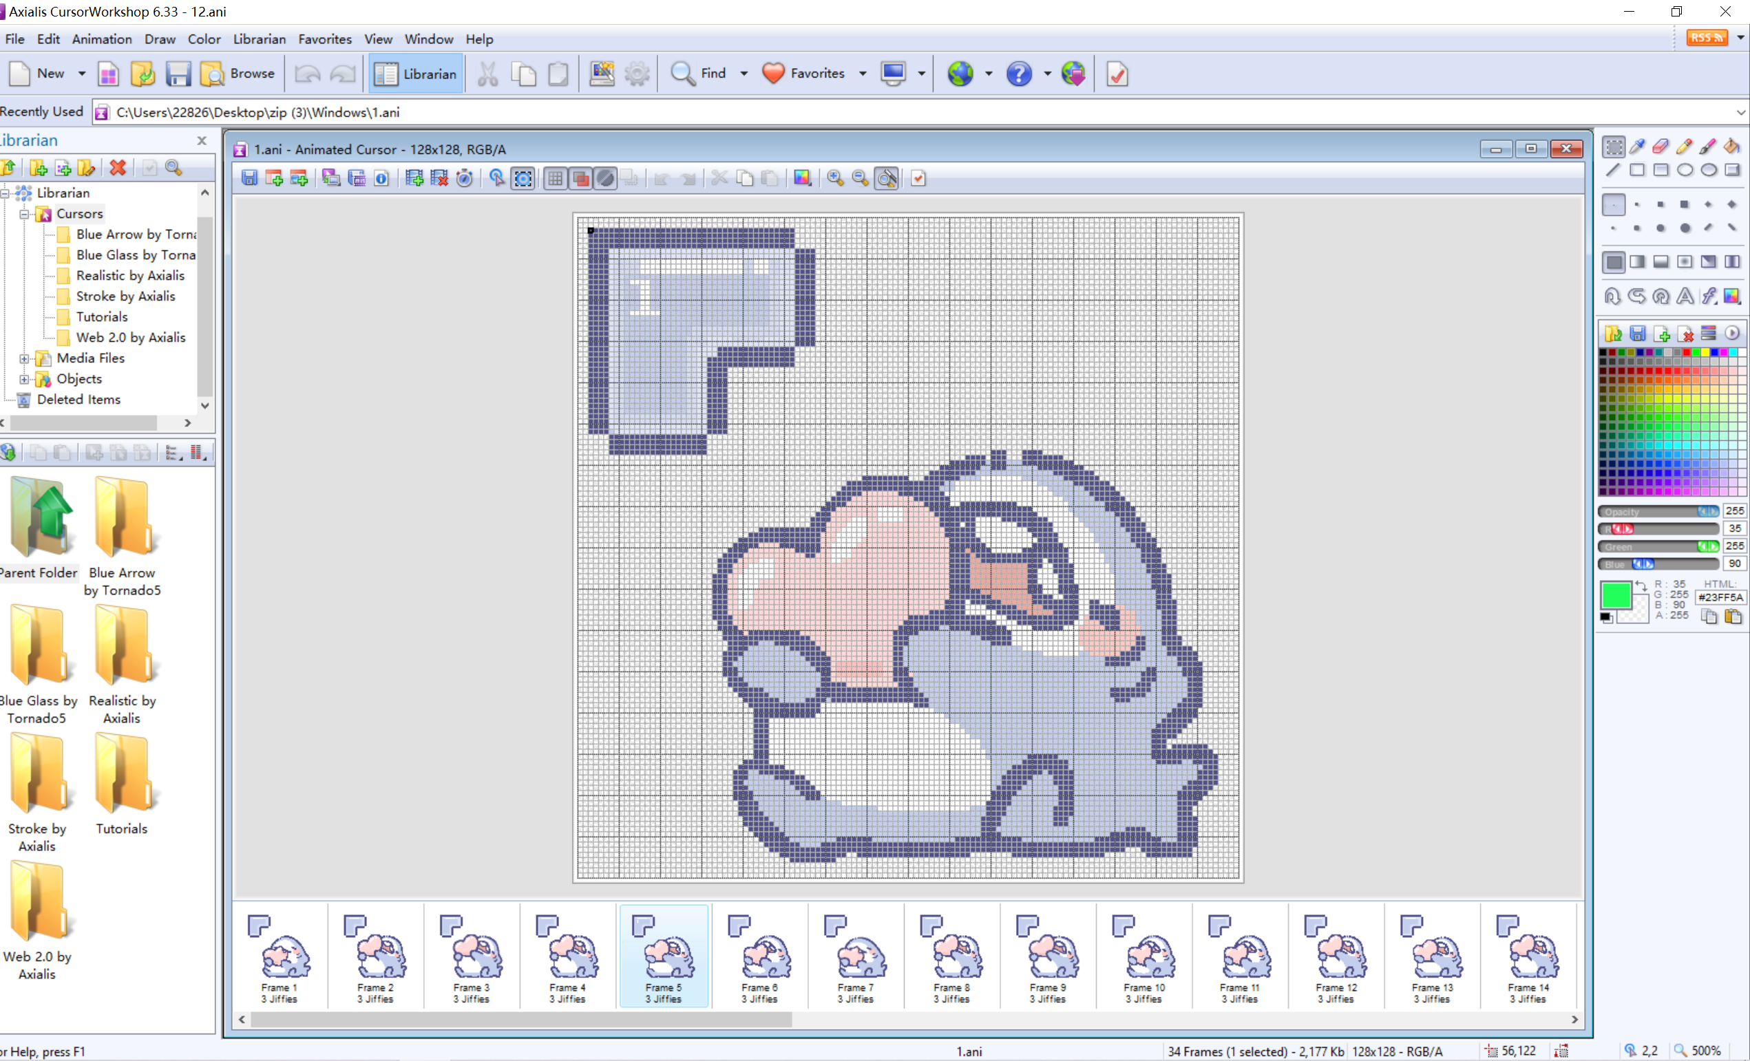The height and width of the screenshot is (1061, 1750).
Task: Click the Librarian search magnifier icon
Action: 173,167
